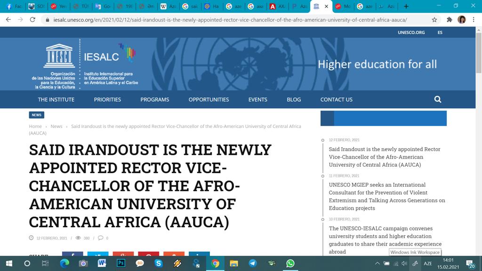This screenshot has width=482, height=271.
Task: Click the Chrome icon in taskbar
Action: click(x=215, y=263)
